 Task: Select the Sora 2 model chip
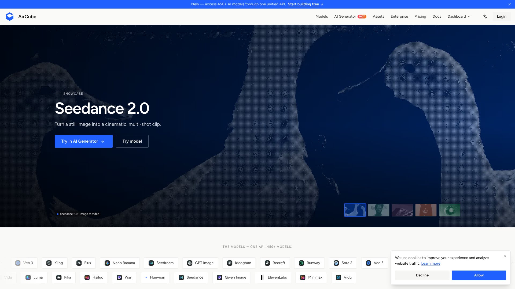(x=343, y=263)
